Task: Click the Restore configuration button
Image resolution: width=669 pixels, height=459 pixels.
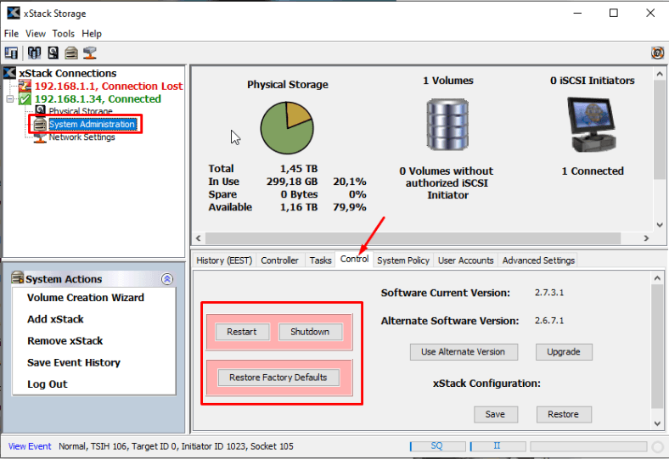Action: pyautogui.click(x=564, y=414)
